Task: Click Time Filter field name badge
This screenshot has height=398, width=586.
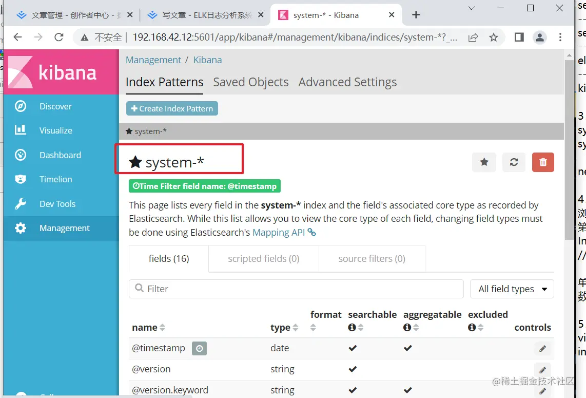Action: (204, 186)
